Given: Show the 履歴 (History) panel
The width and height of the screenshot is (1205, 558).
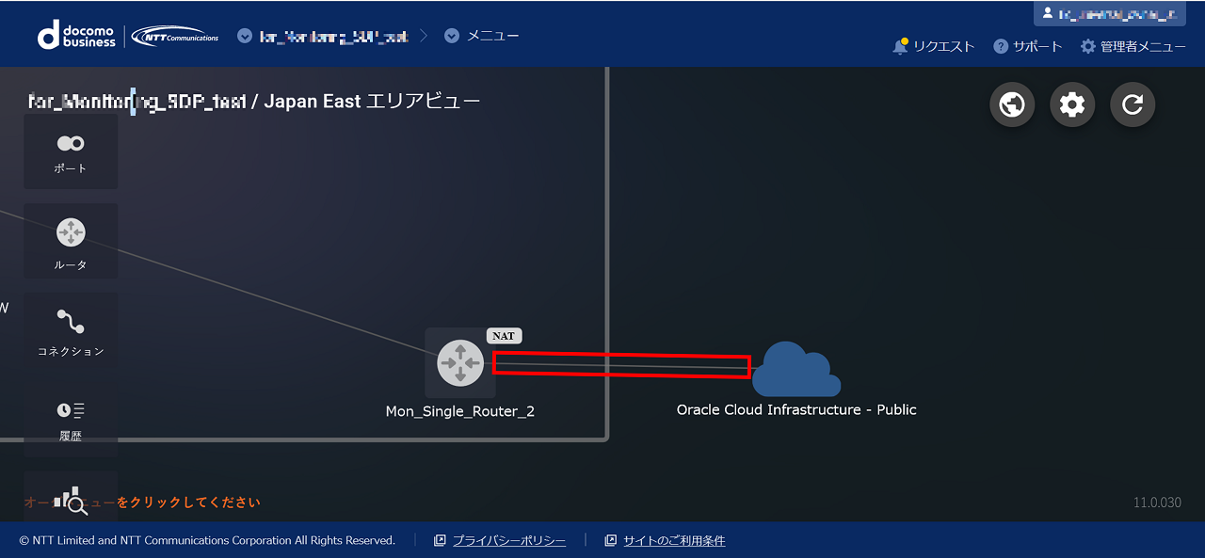Looking at the screenshot, I should (x=71, y=419).
